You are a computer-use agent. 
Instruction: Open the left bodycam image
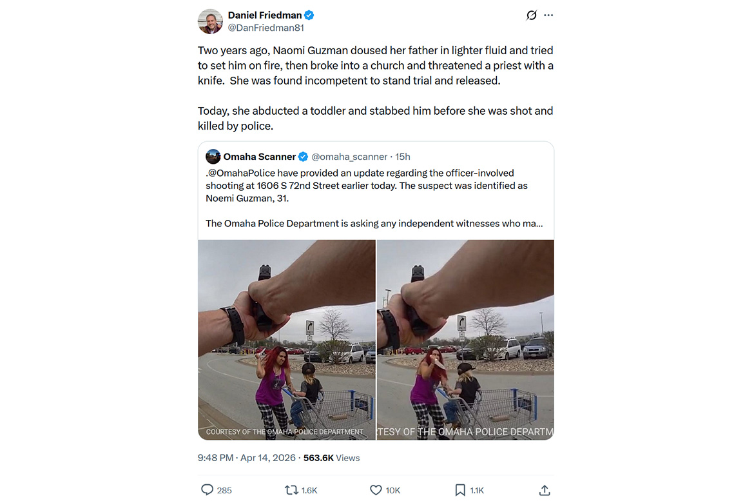286,340
